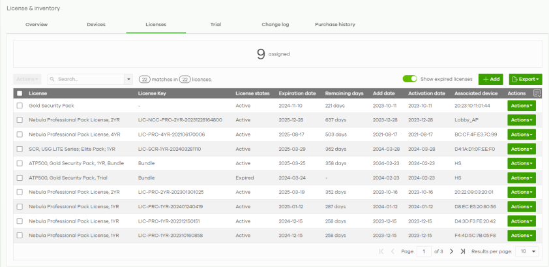Screen dimensions: 549x267
Task: Click the magnifier icon in search box
Action: pos(51,79)
